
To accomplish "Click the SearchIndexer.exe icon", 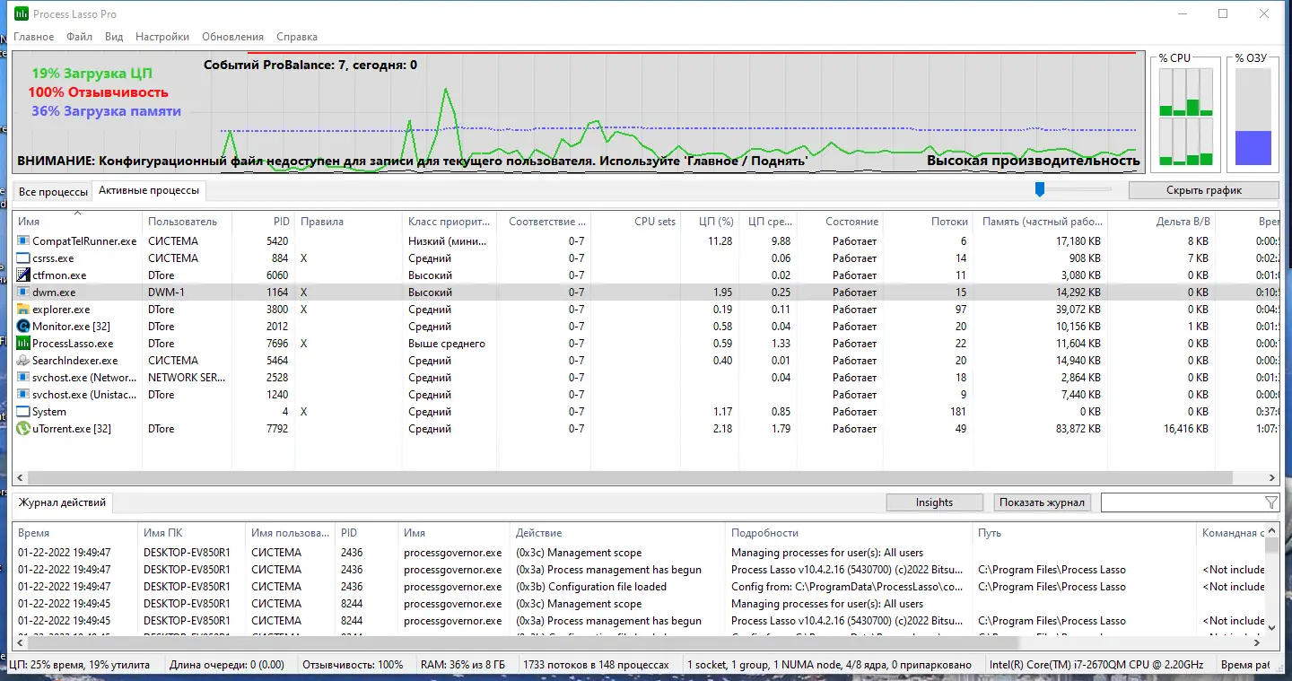I will pyautogui.click(x=23, y=360).
